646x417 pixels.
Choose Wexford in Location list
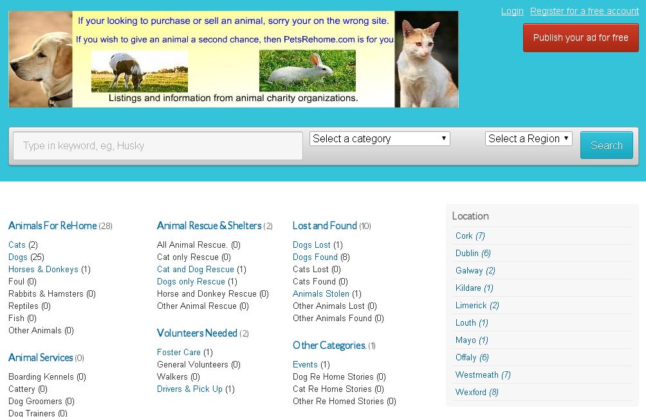click(x=470, y=393)
